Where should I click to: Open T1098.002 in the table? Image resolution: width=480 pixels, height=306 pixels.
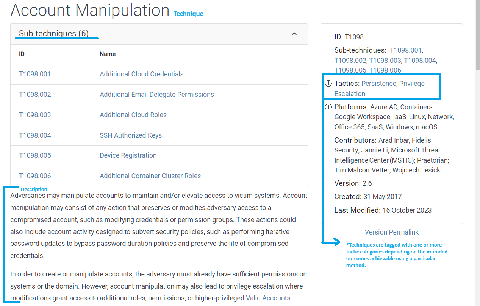(35, 95)
